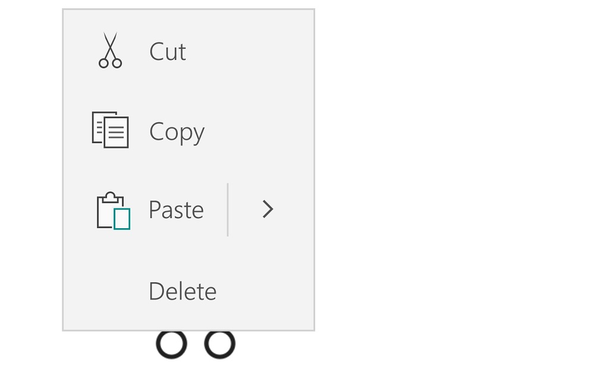The width and height of the screenshot is (597, 388).
Task: Choose Delete from the context menu
Action: (x=188, y=291)
